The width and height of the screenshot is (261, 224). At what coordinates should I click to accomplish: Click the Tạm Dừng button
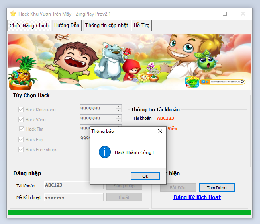[217, 188]
